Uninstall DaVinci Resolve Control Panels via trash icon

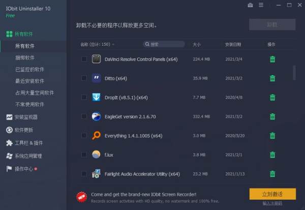click(x=272, y=59)
